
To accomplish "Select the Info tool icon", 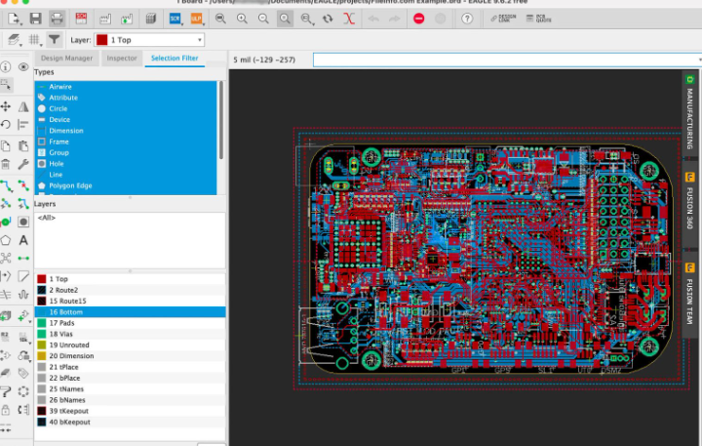I will coord(6,66).
